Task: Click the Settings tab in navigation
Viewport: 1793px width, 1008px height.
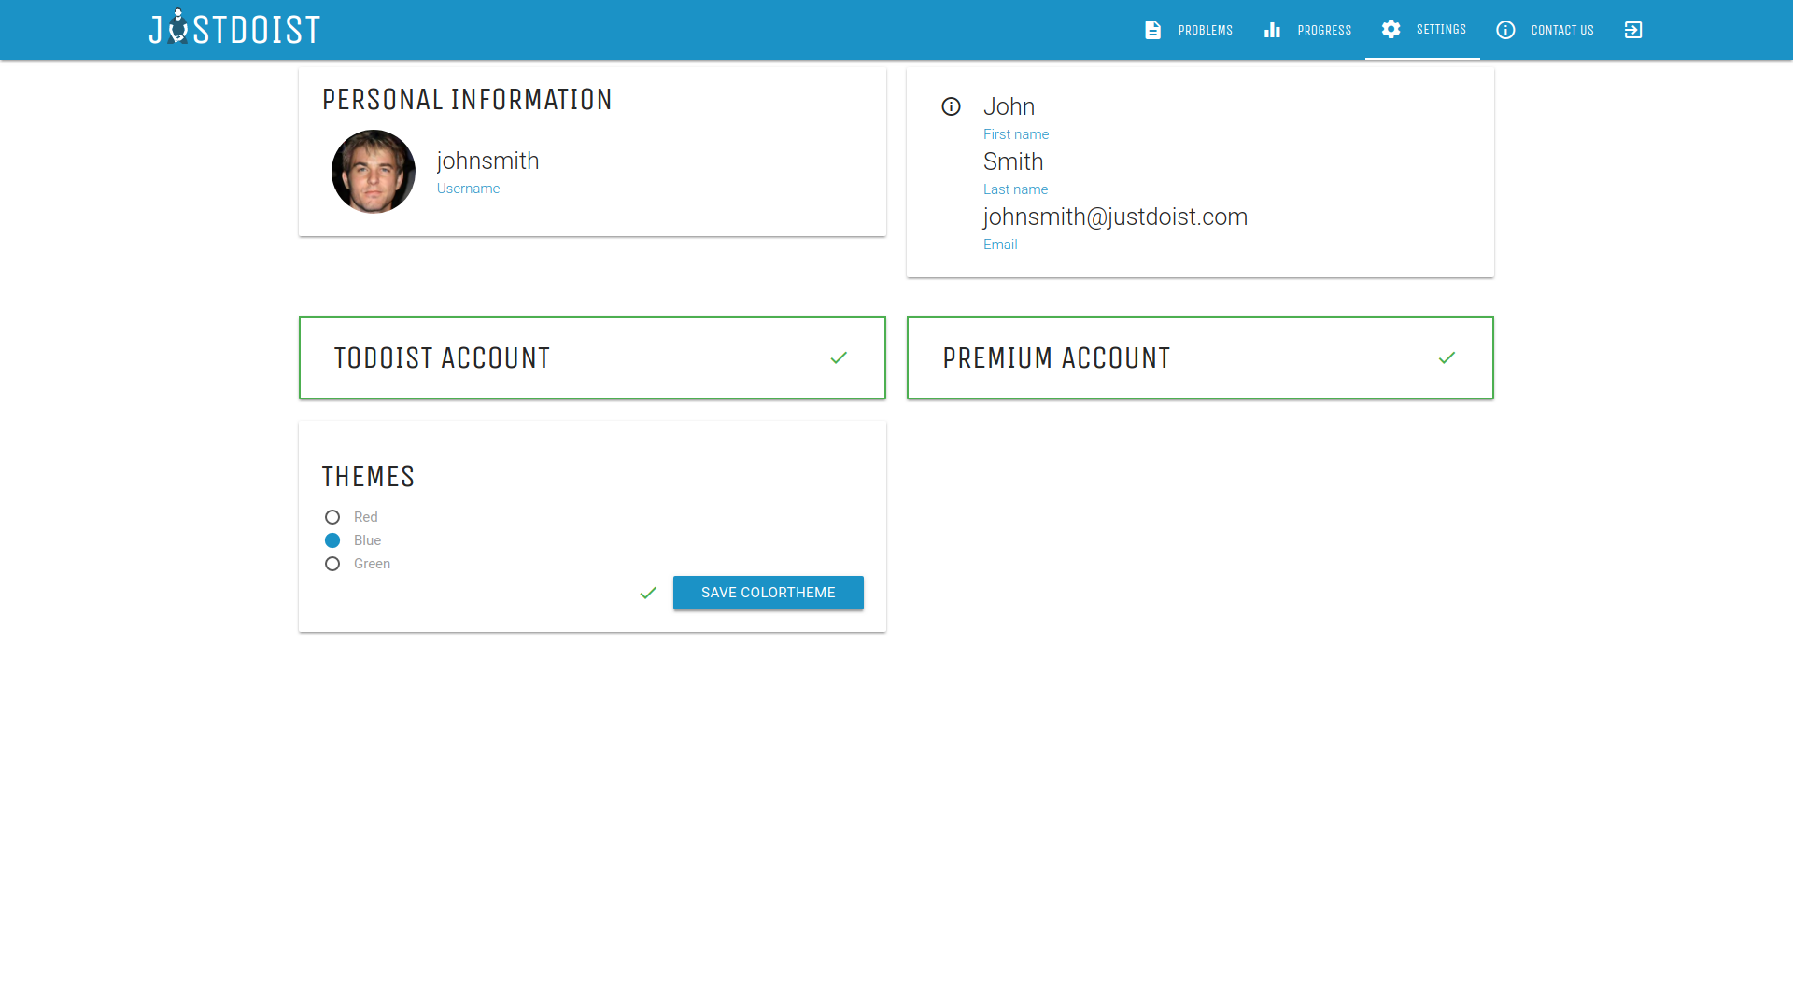Action: pyautogui.click(x=1422, y=30)
